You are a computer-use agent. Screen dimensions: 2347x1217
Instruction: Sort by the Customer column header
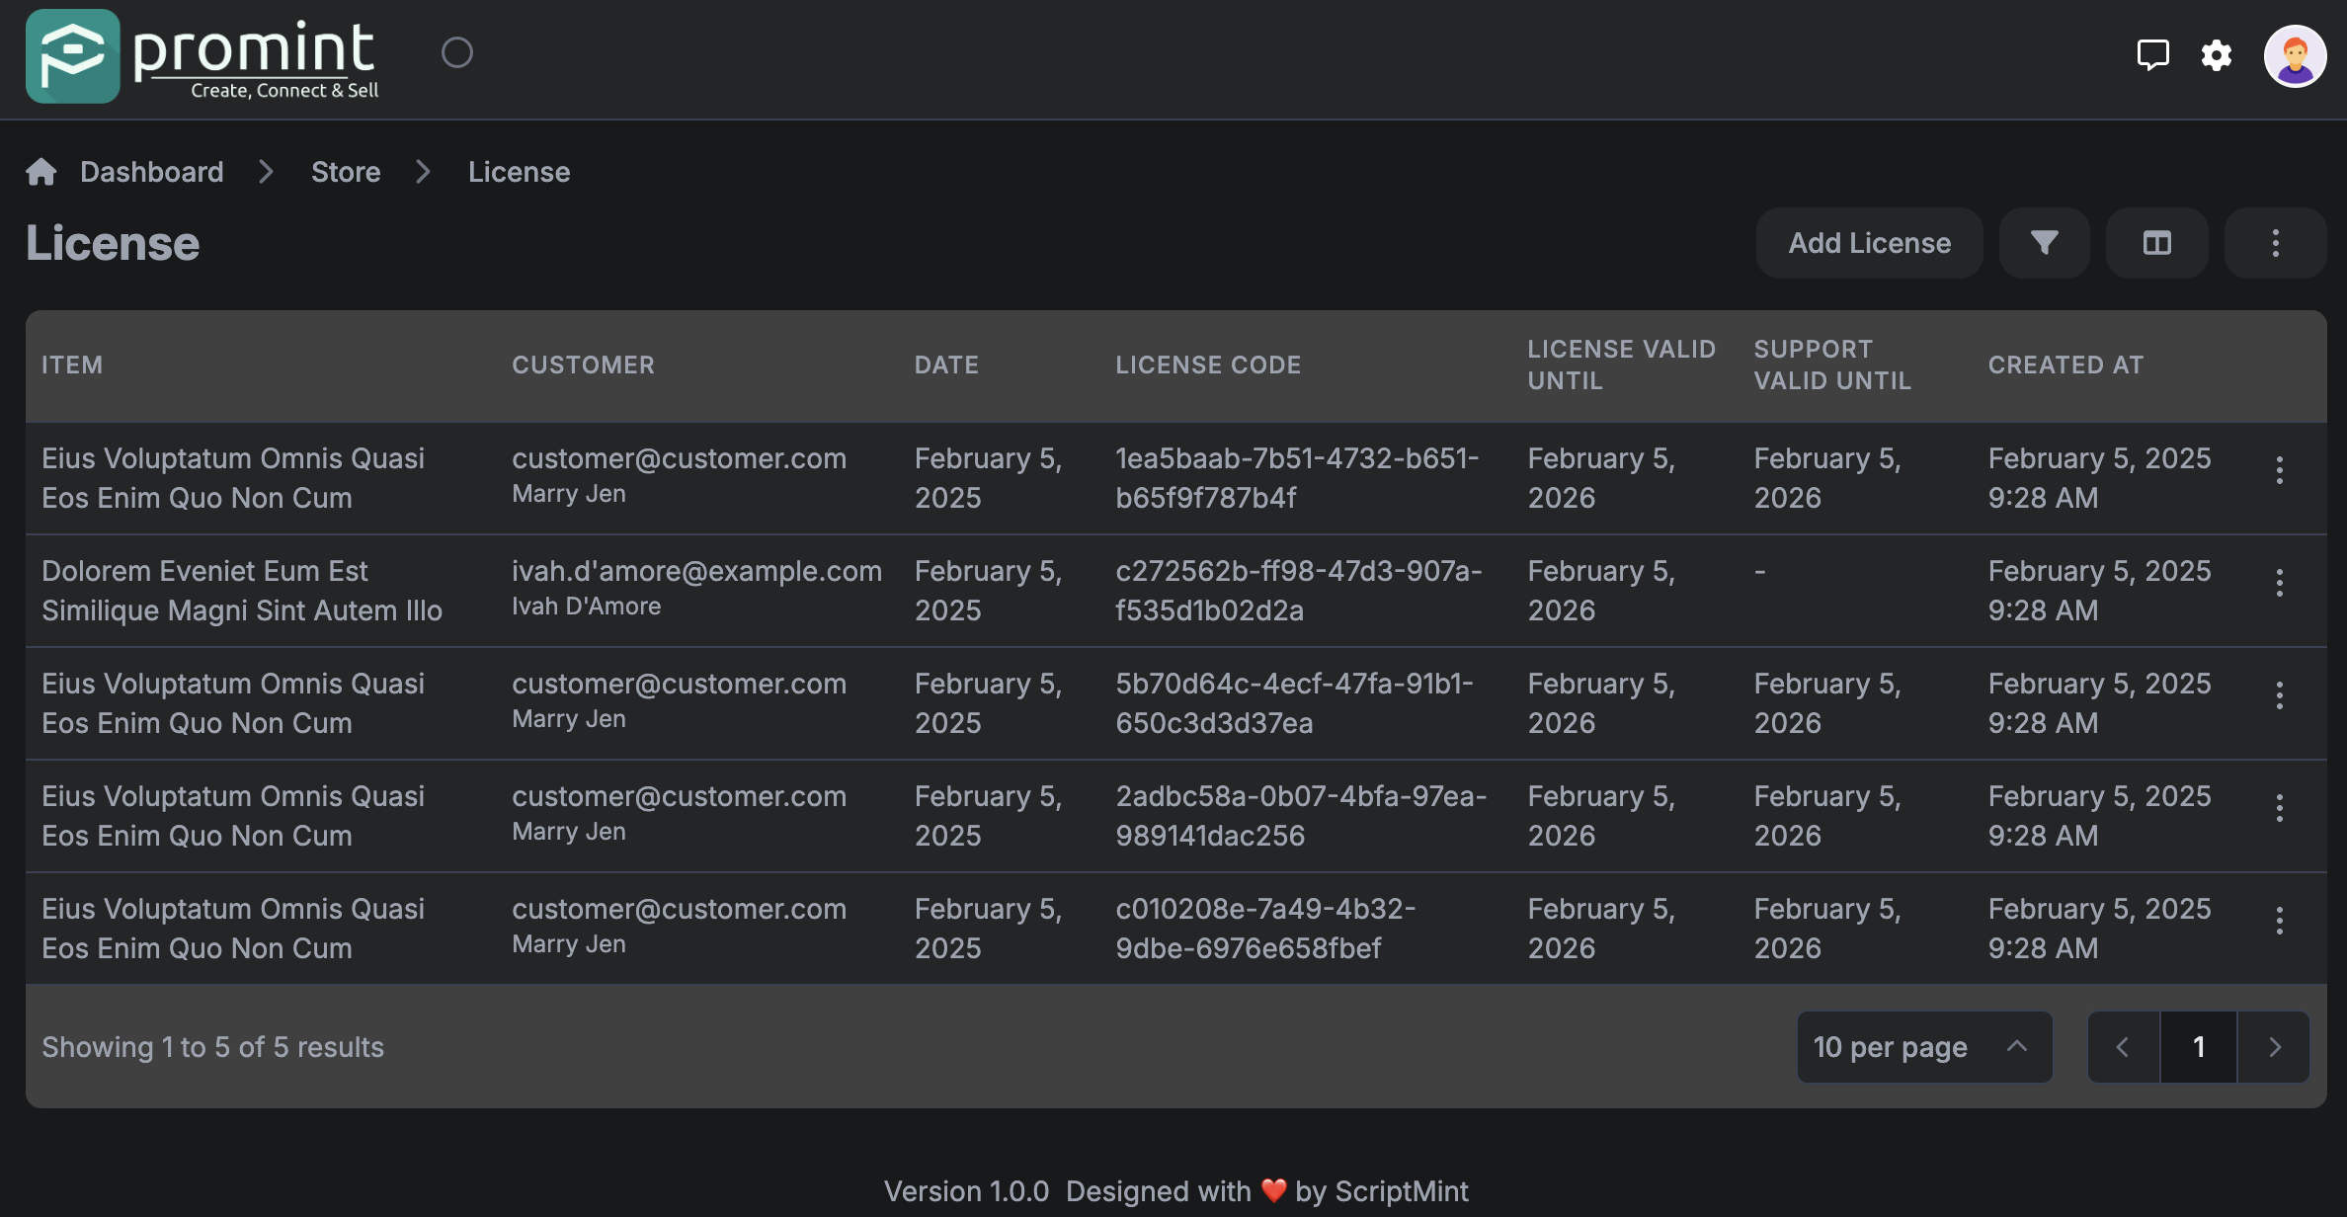coord(583,365)
